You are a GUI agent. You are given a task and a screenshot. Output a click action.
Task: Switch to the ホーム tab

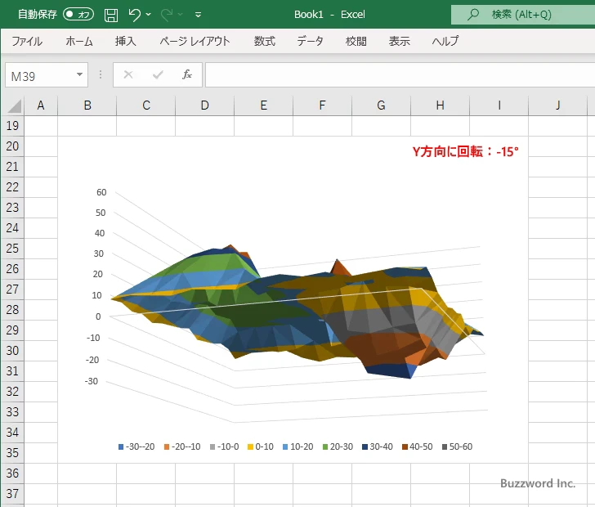pyautogui.click(x=79, y=41)
